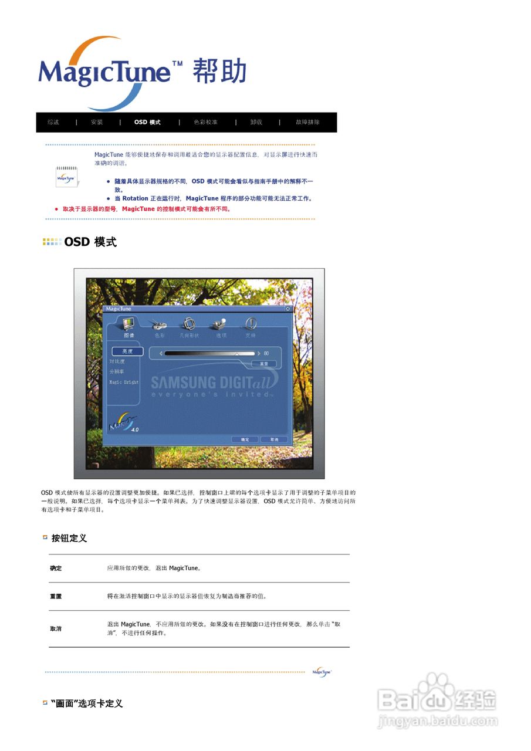Click the brightness slider track
This screenshot has width=531, height=751.
(x=210, y=353)
